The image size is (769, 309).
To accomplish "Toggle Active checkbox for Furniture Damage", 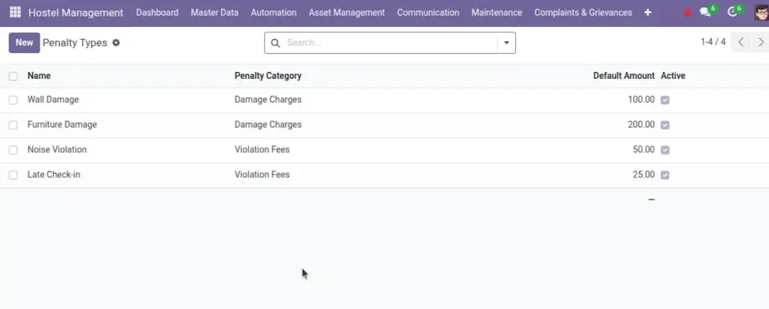I will [665, 124].
